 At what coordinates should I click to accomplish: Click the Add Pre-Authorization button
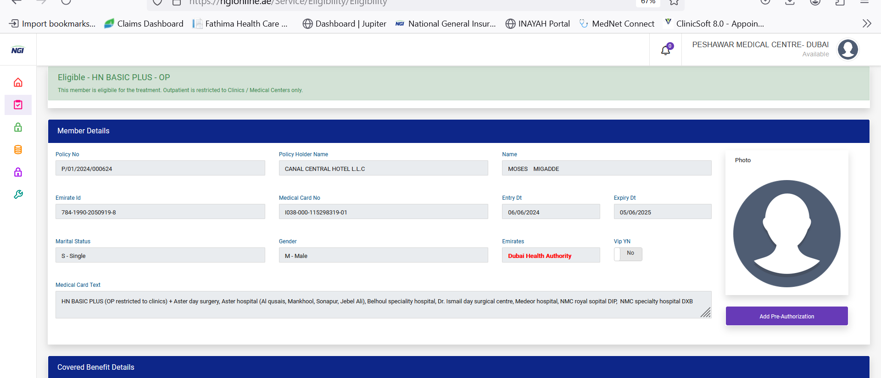click(786, 316)
